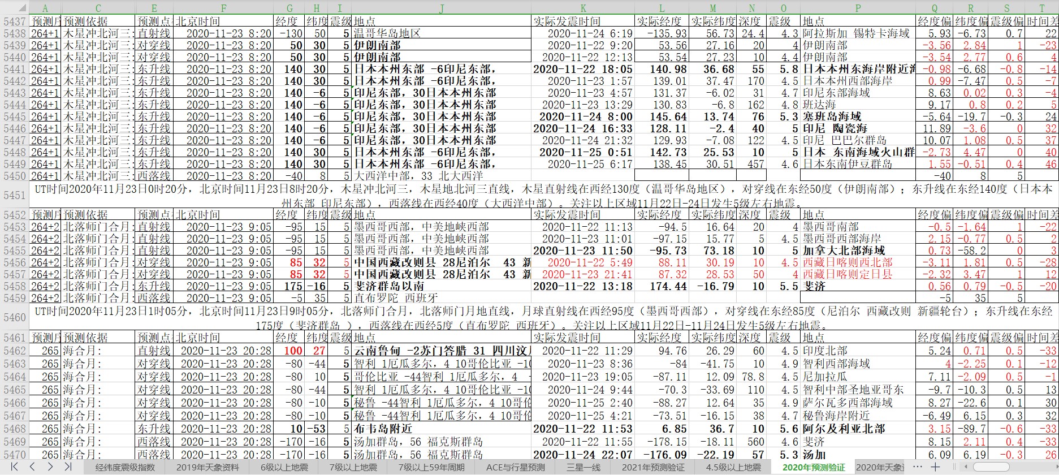The height and width of the screenshot is (475, 1059).
Task: Open the 7级以上59年周期 sheet tab
Action: click(431, 467)
